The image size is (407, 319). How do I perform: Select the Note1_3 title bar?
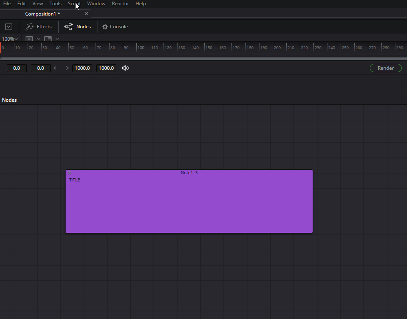pos(189,173)
